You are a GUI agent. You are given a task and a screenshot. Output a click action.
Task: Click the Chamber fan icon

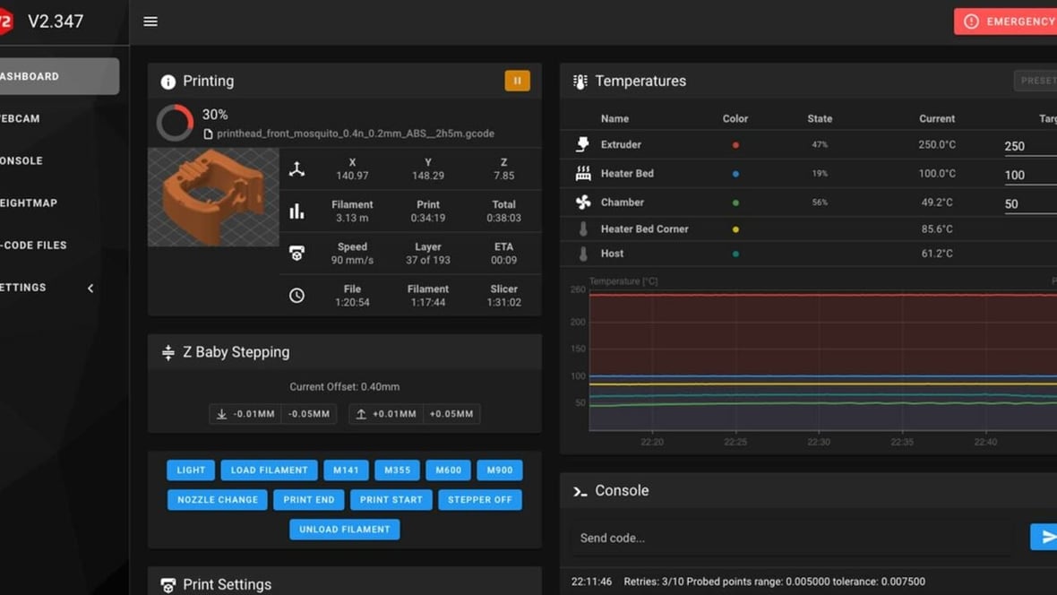click(x=583, y=203)
